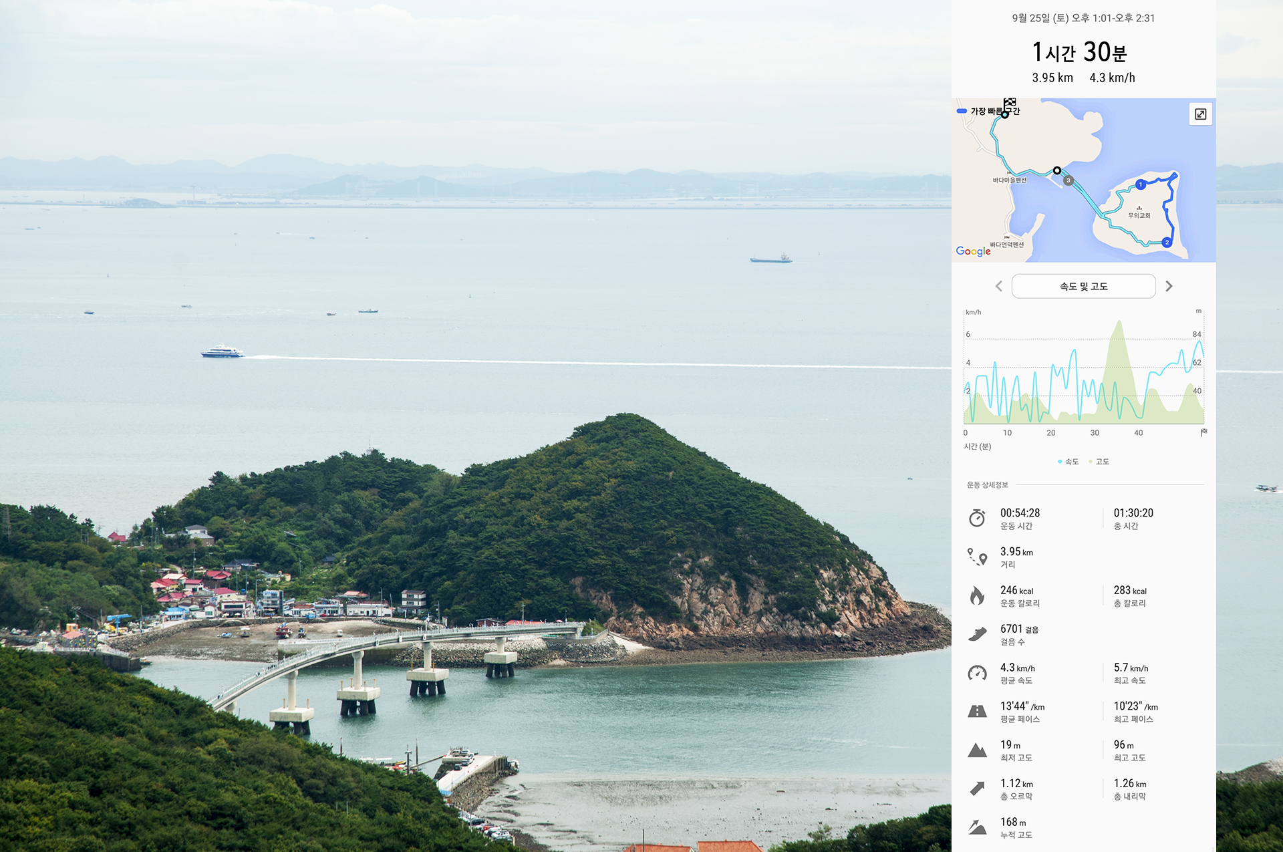Click the stopwatch workout time icon
This screenshot has width=1283, height=852.
tap(977, 518)
